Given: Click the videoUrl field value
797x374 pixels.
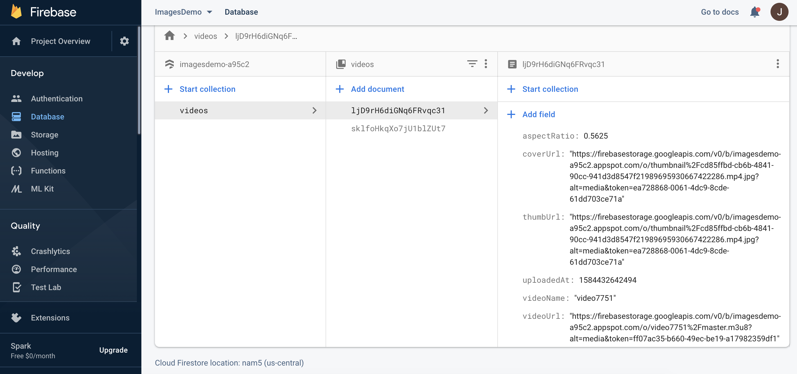Looking at the screenshot, I should [x=675, y=327].
